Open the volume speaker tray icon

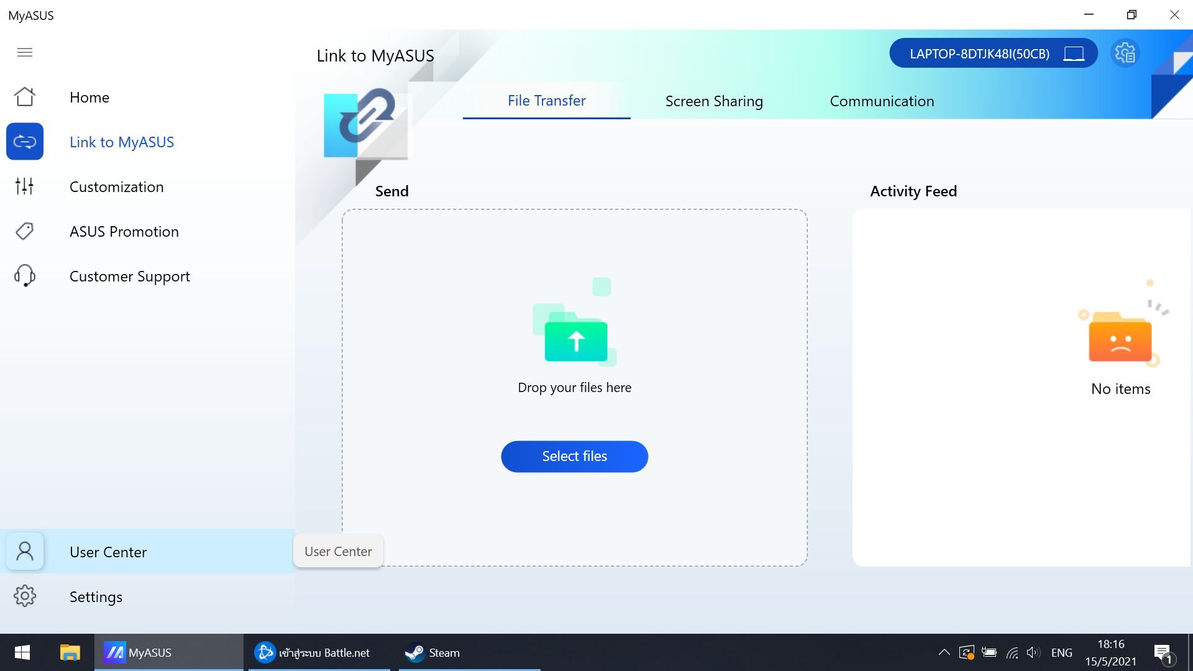[1033, 652]
